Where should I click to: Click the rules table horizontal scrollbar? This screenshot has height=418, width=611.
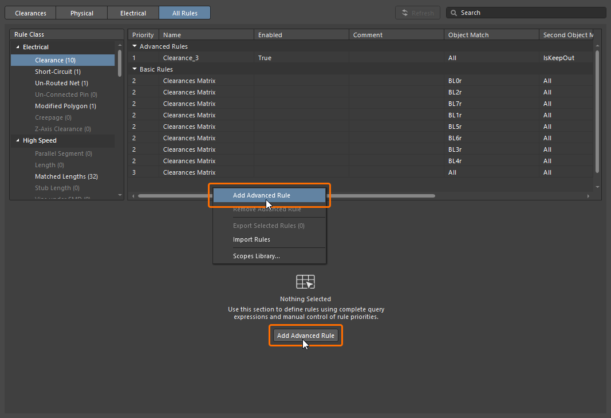pos(286,196)
